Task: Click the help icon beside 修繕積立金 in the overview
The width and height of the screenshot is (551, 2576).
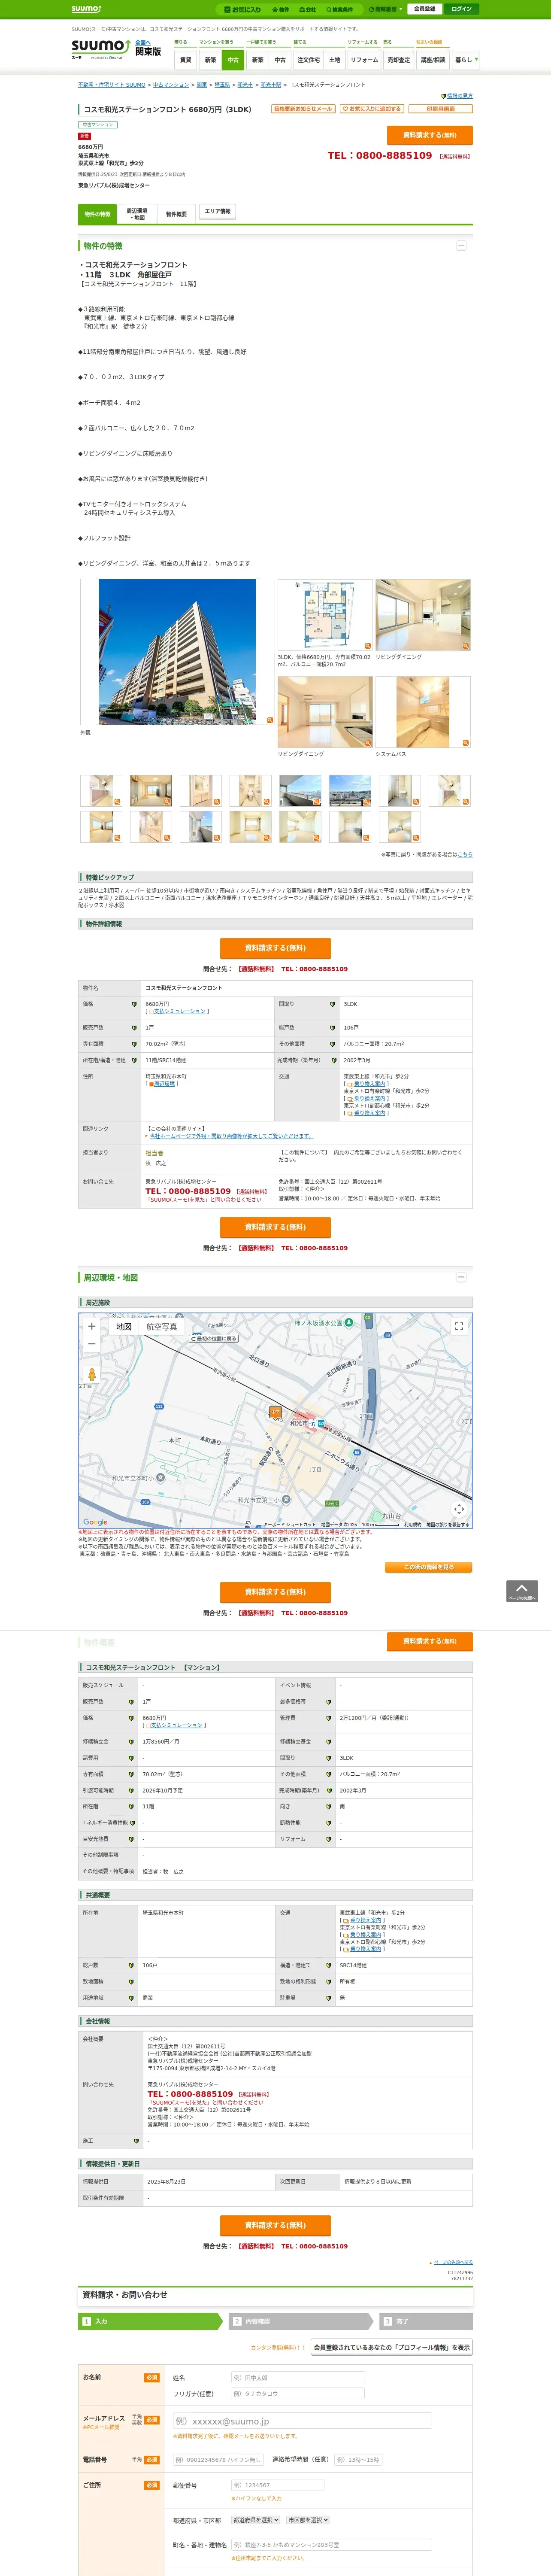Action: 131,1742
